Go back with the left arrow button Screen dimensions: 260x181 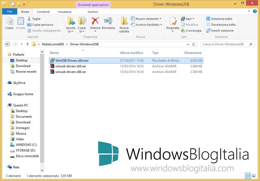(8, 44)
